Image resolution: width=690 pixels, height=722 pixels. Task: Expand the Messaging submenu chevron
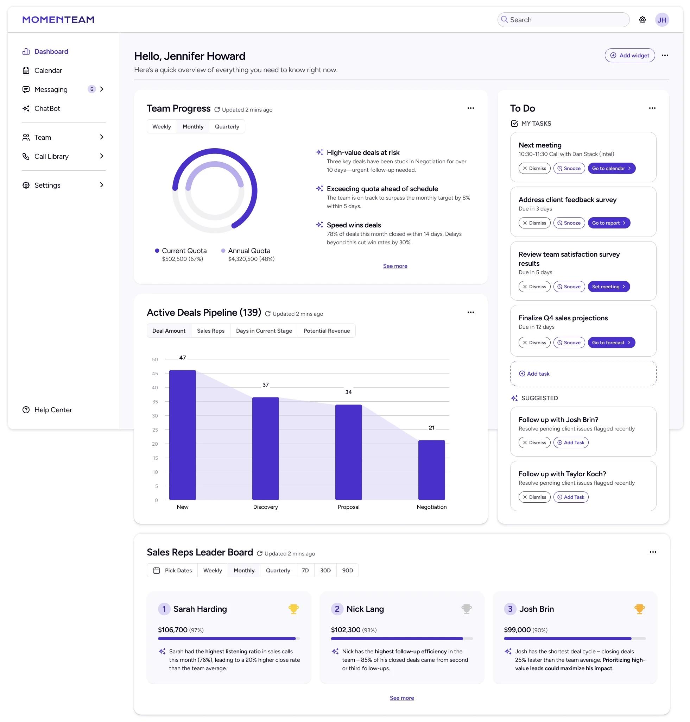102,89
